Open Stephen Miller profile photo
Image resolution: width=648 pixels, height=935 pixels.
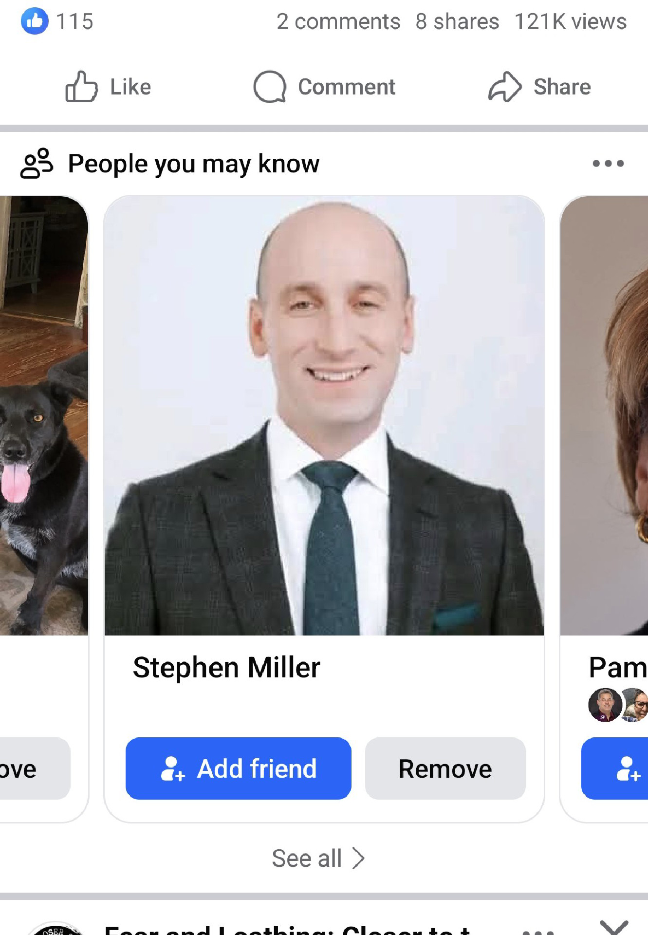point(324,416)
